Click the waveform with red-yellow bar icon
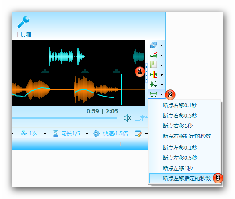Screen dimensions: 235x199 tap(153, 74)
